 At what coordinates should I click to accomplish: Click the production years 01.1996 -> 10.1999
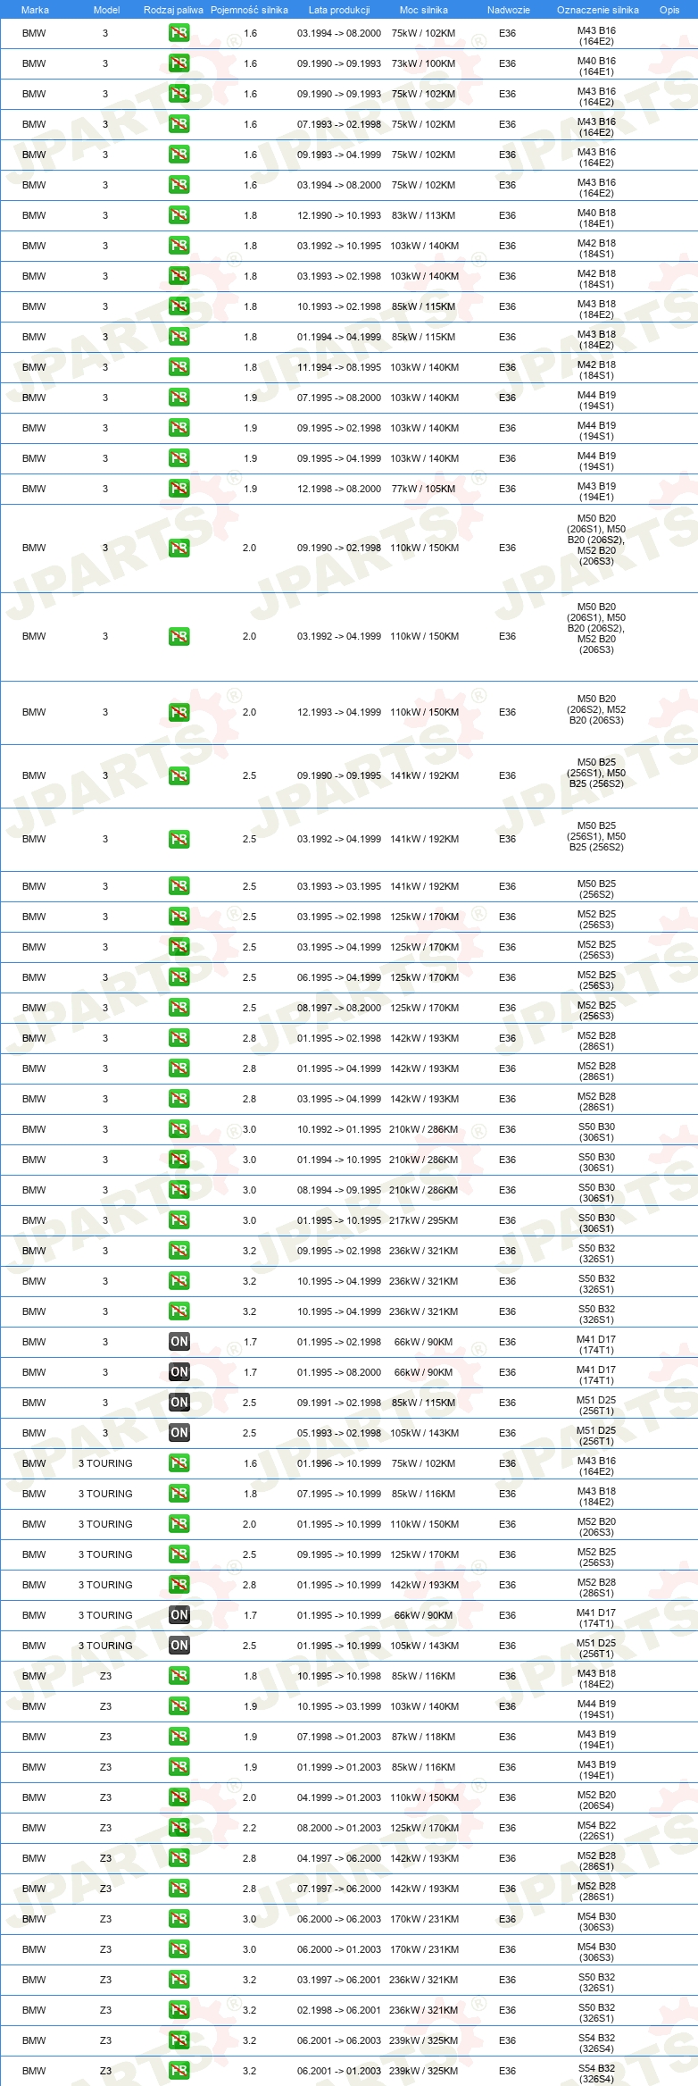[339, 1463]
